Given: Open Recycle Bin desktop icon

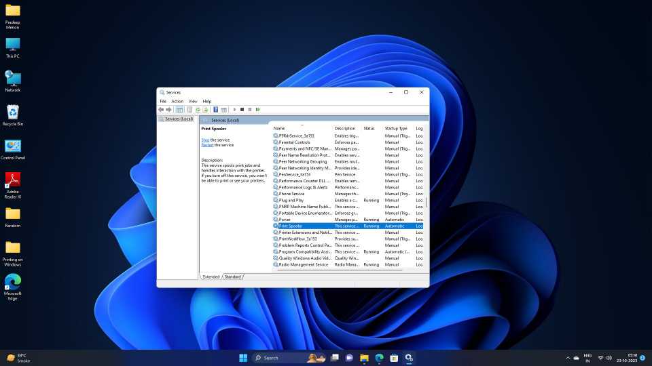Looking at the screenshot, I should click(13, 115).
